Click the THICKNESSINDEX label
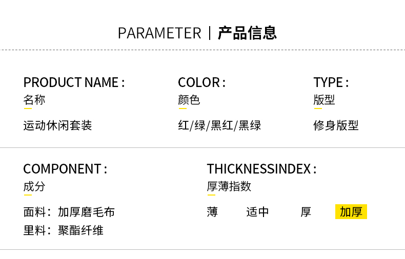Screen dimensions: 405x259 (x=261, y=169)
